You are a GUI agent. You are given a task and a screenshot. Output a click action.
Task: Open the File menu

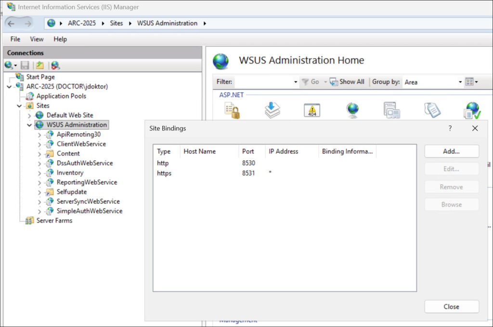pyautogui.click(x=15, y=39)
